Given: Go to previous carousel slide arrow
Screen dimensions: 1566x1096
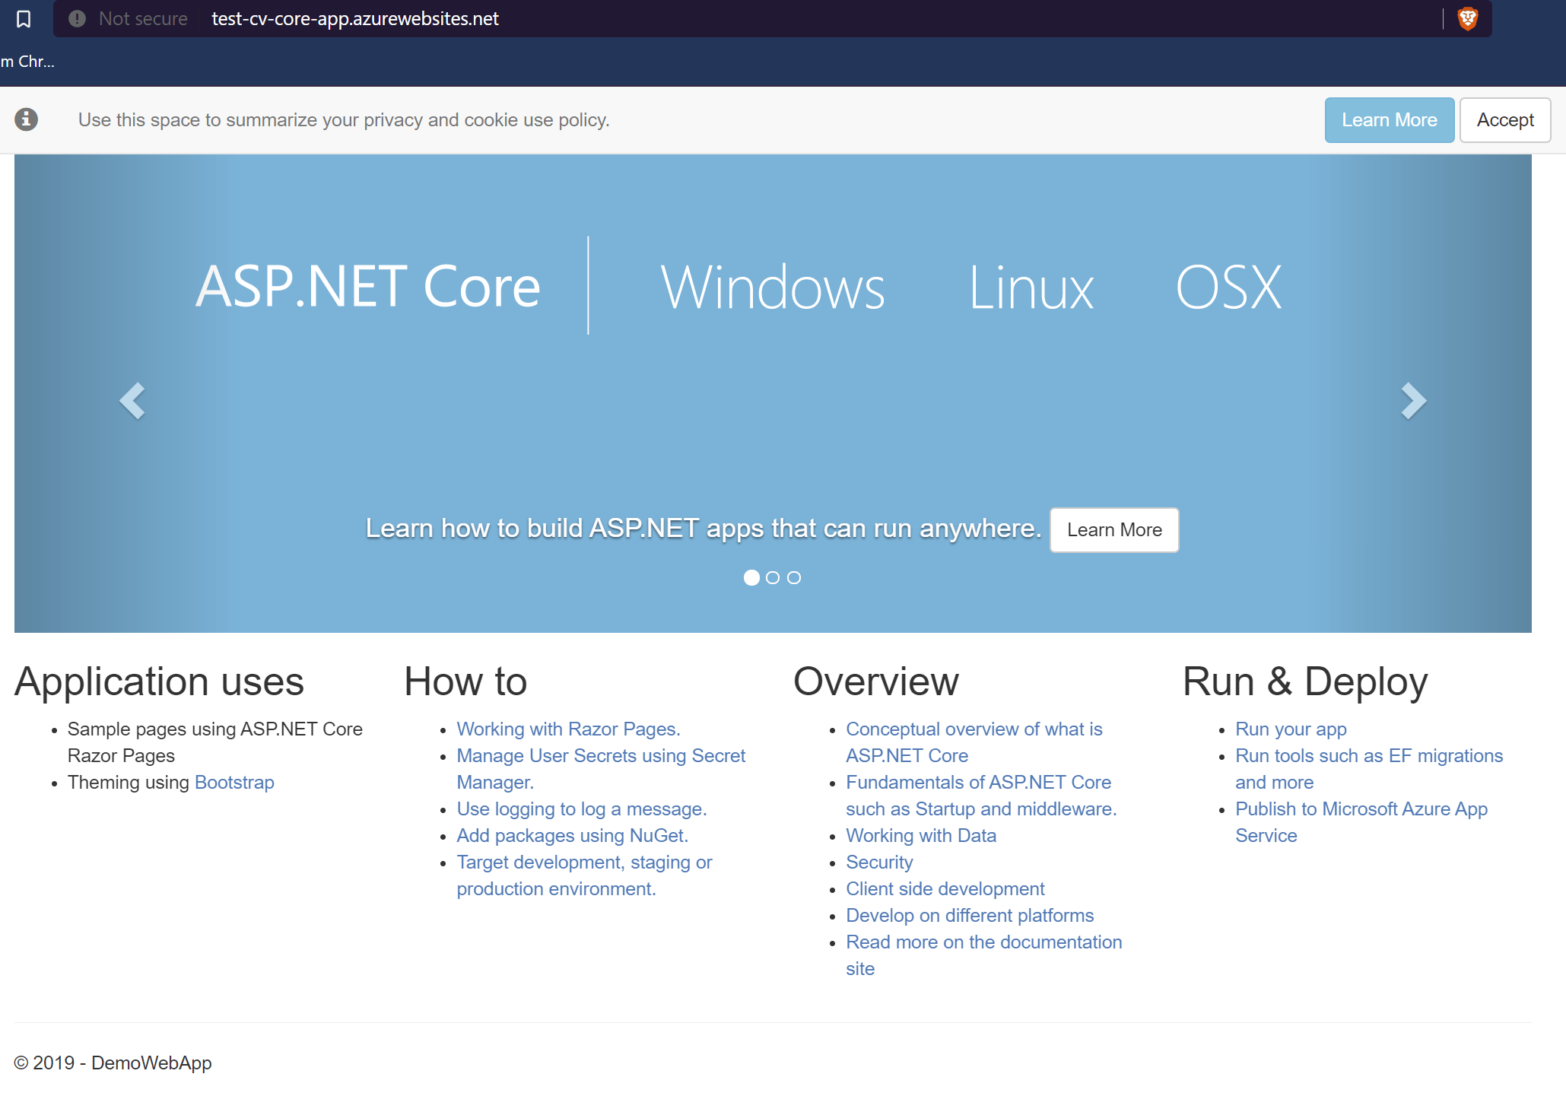Looking at the screenshot, I should click(133, 401).
